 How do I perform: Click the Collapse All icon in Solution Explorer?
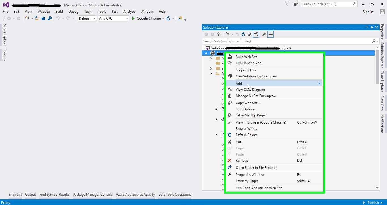[x=250, y=34]
